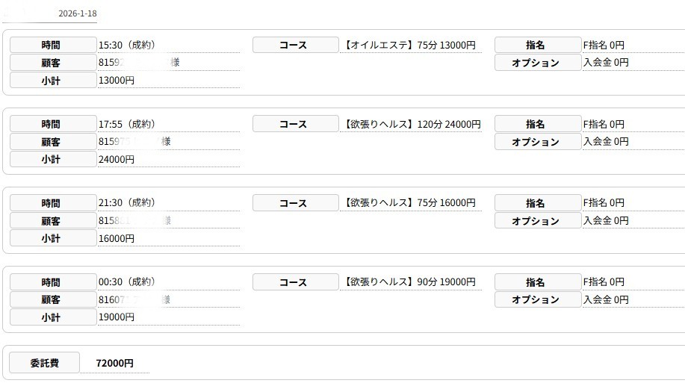Click the 19000円 subtotal value
The height and width of the screenshot is (392, 685).
point(117,317)
